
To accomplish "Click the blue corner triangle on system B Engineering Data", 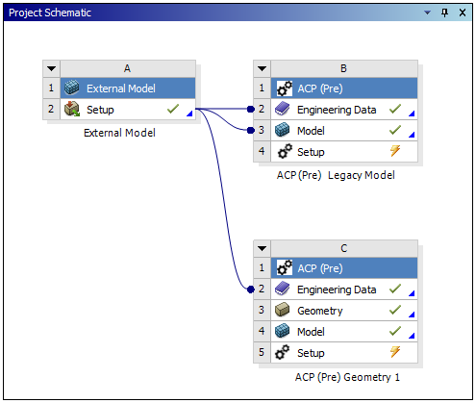I will coord(412,113).
